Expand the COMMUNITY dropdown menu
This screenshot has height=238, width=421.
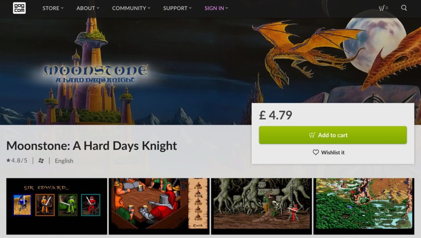coord(131,8)
